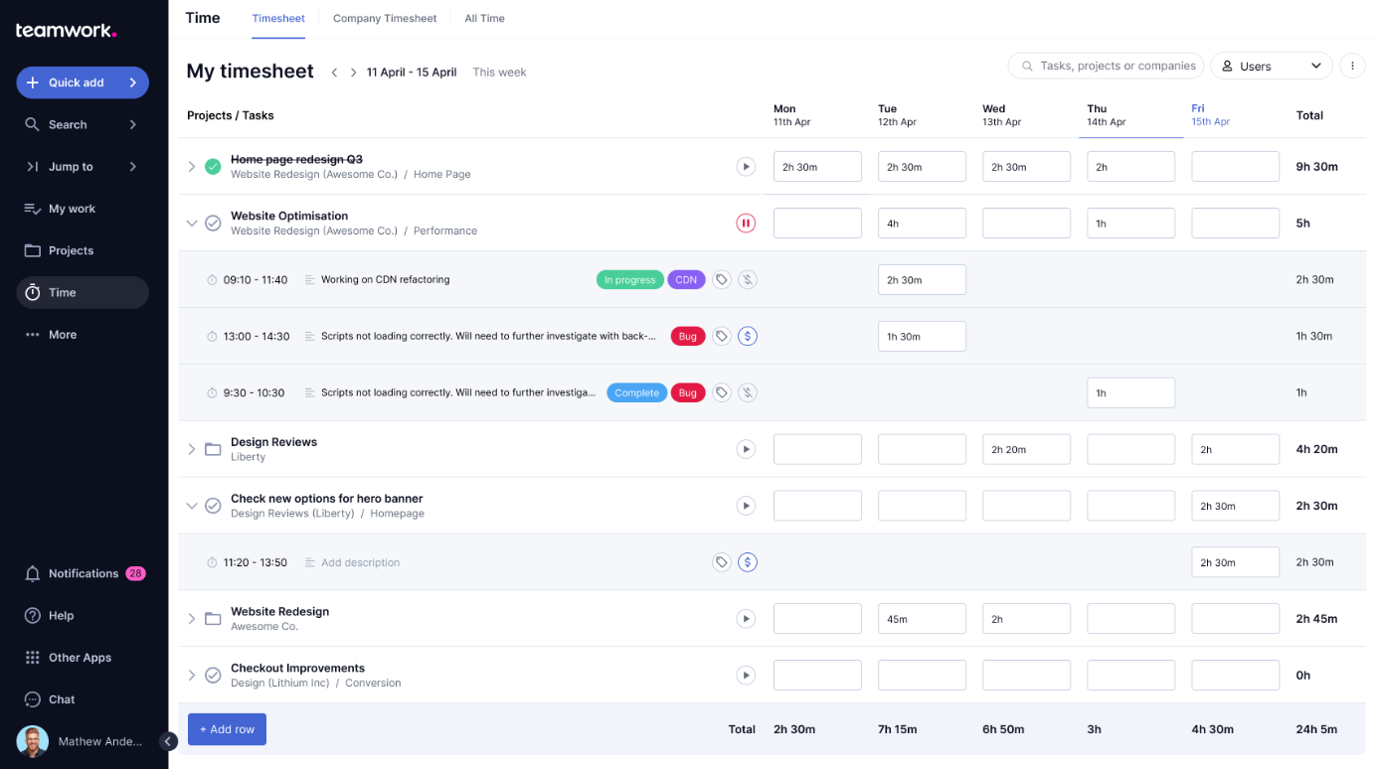Open the three-dot options menu near Users
Viewport: 1378px width, 769px height.
pos(1352,67)
